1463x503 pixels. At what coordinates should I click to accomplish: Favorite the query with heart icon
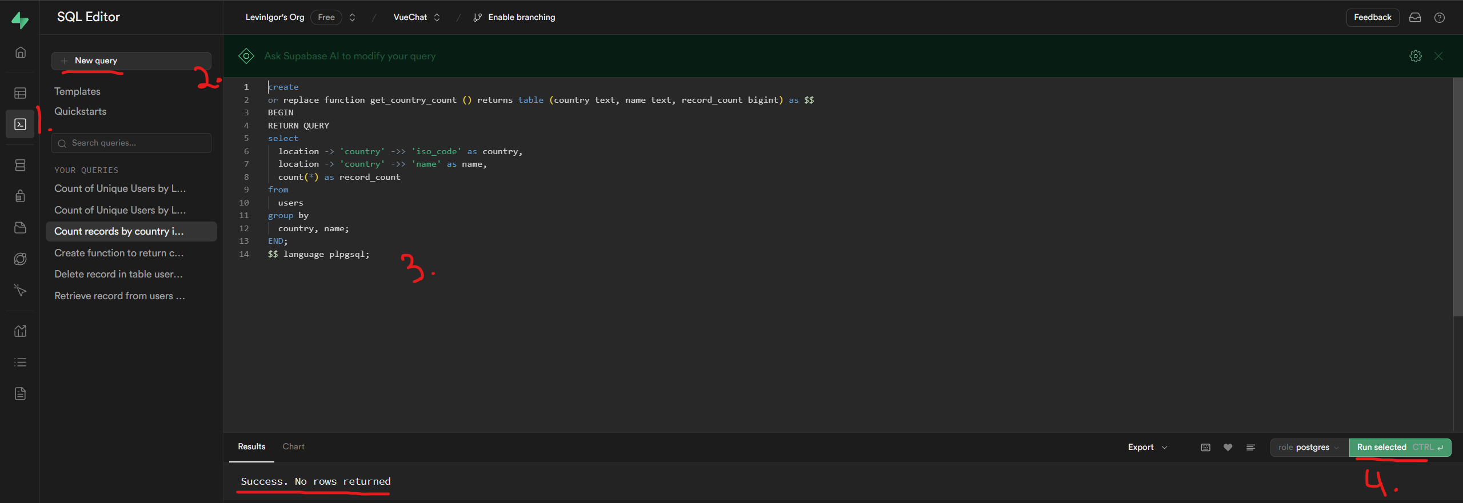[1228, 448]
